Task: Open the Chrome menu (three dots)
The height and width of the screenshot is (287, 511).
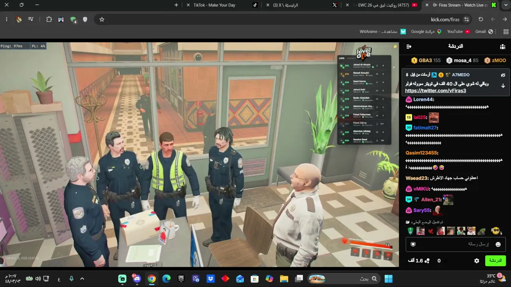Action: (6, 19)
